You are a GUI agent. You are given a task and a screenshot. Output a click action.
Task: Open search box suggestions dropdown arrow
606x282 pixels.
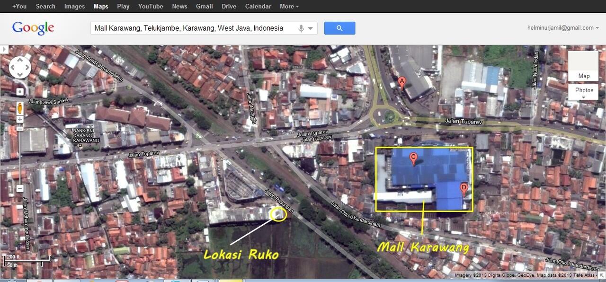tap(311, 28)
